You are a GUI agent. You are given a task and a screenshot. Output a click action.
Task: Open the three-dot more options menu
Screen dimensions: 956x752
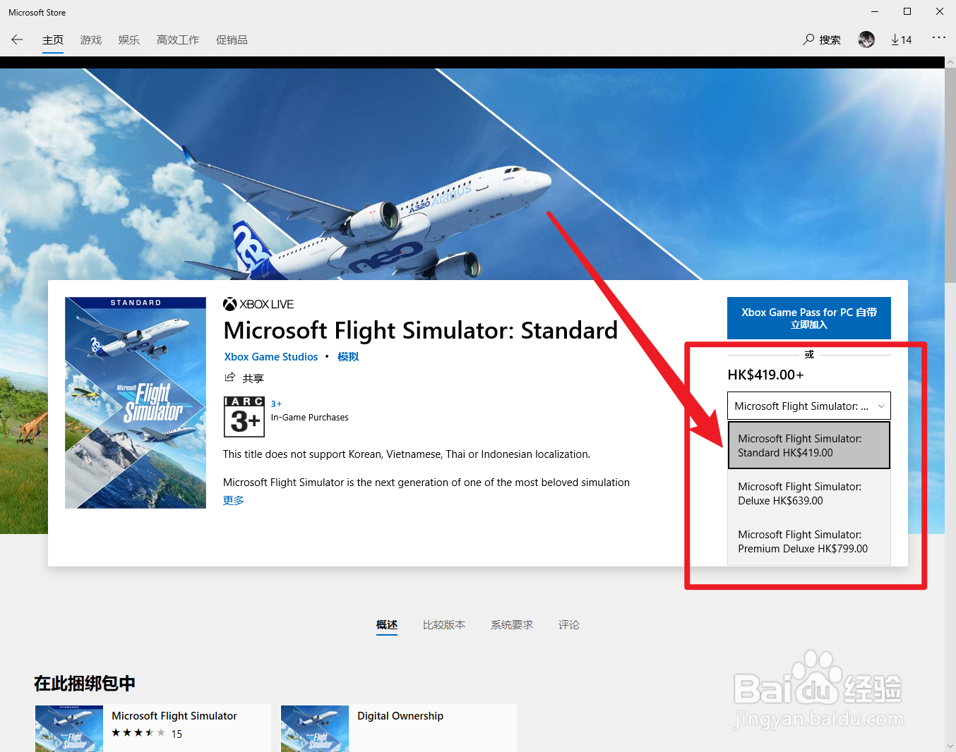tap(938, 38)
